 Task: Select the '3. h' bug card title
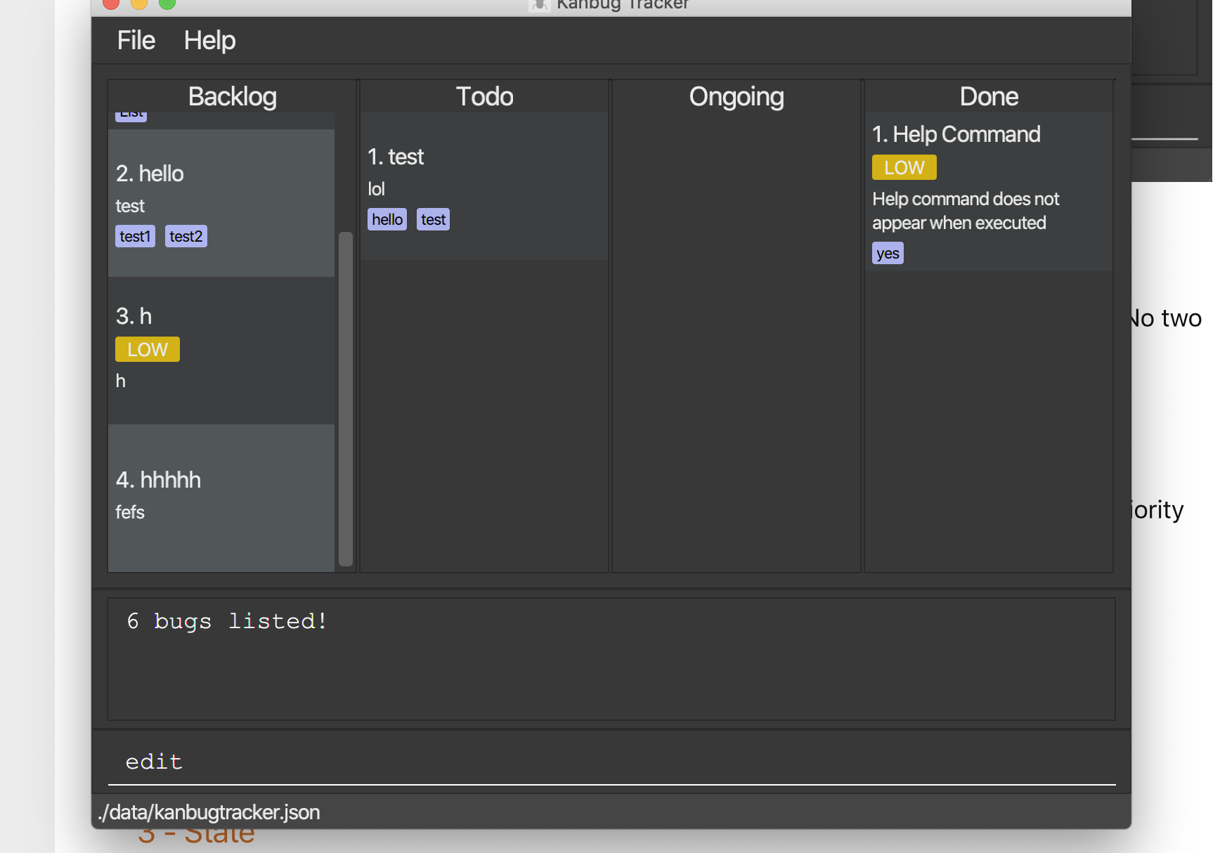134,316
